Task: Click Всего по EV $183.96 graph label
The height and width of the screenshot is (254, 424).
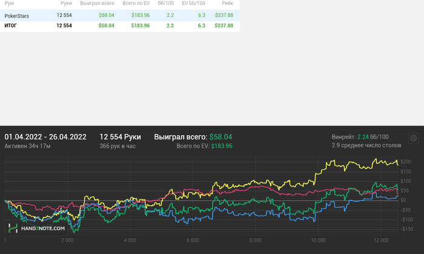Action: tap(205, 146)
